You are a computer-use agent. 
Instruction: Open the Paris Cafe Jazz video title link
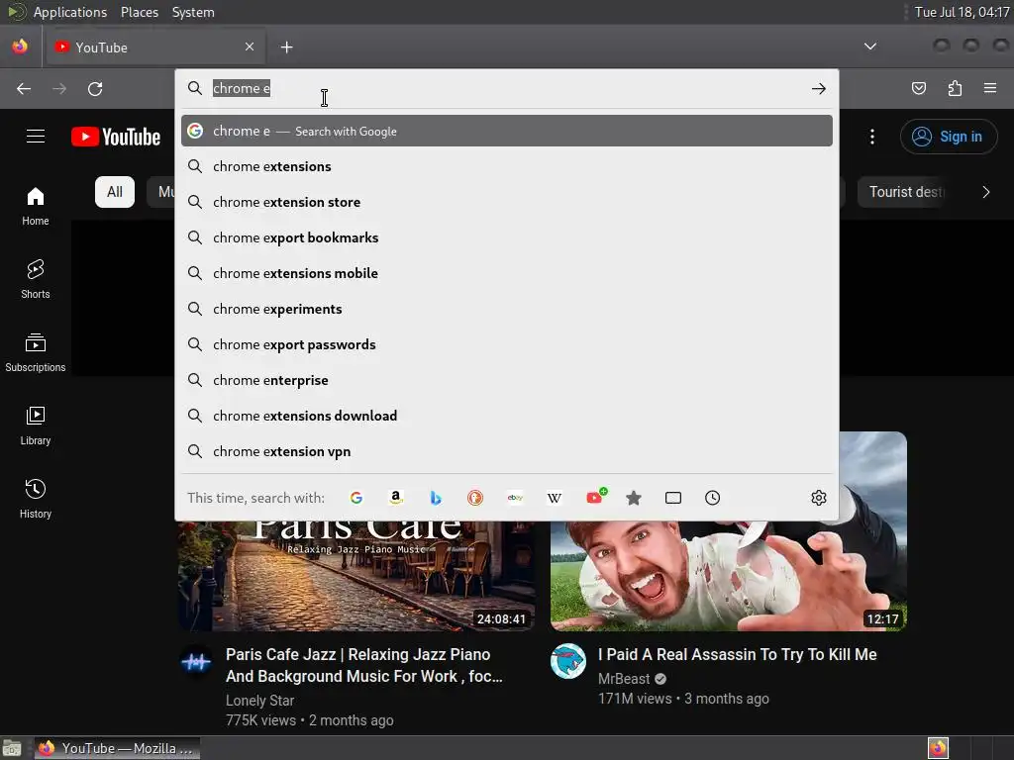pos(364,665)
